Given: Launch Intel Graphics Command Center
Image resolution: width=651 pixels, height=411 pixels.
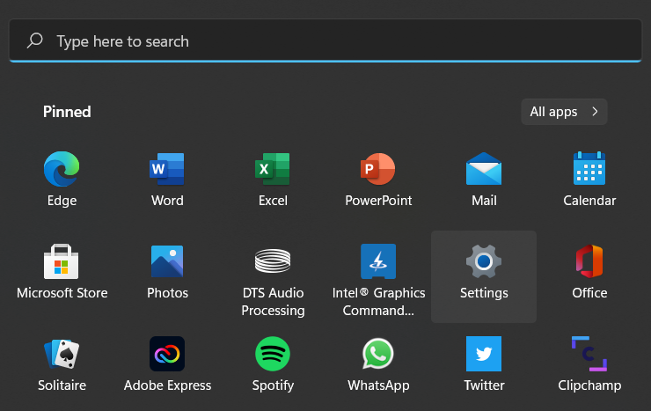Looking at the screenshot, I should [x=378, y=262].
